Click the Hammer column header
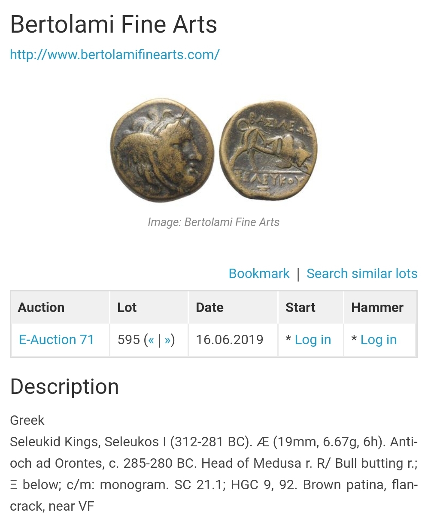The height and width of the screenshot is (530, 428). 377,308
